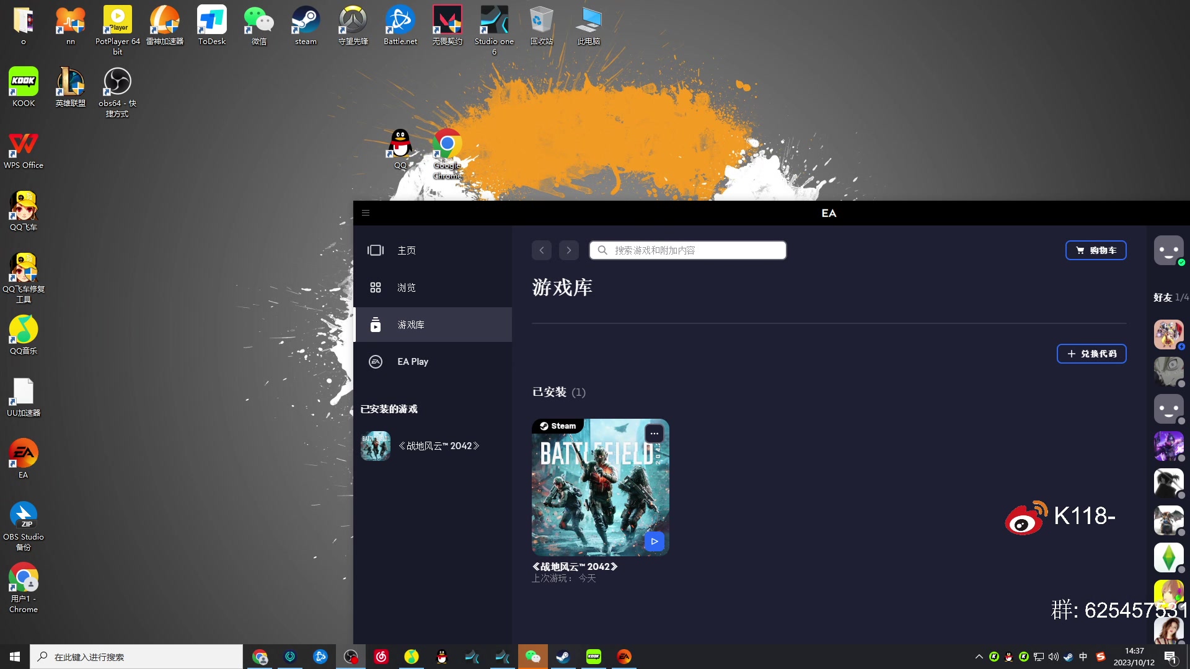
Task: Open the 微信 desktop shortcut
Action: 259,26
